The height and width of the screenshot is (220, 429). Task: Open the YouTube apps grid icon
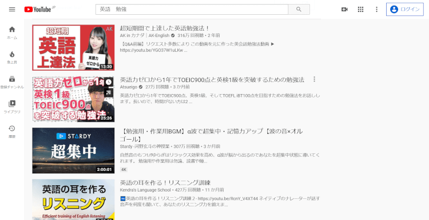[360, 10]
